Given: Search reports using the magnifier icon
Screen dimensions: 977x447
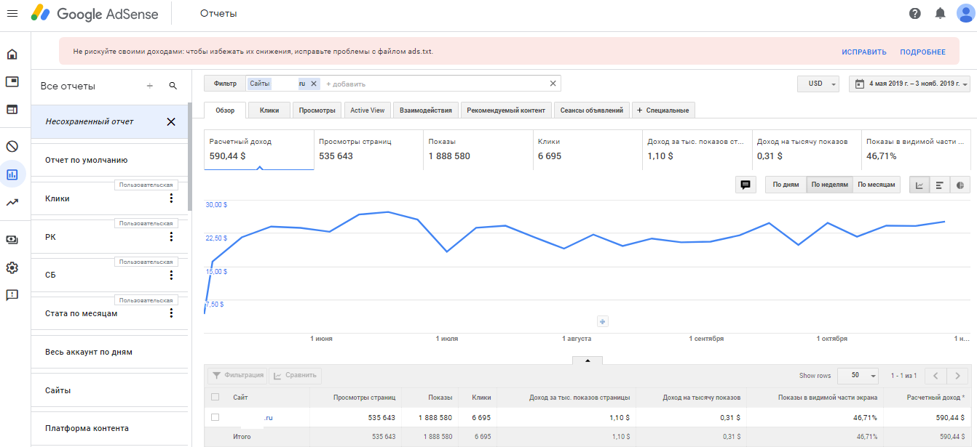Looking at the screenshot, I should pyautogui.click(x=173, y=86).
